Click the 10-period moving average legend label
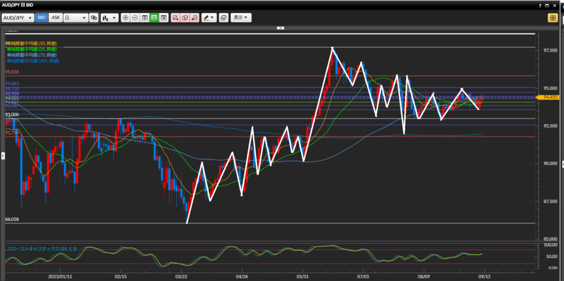 coord(32,43)
